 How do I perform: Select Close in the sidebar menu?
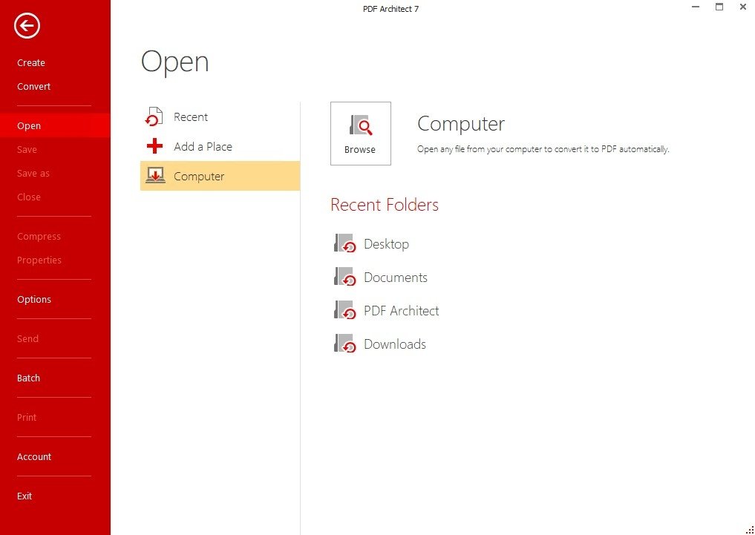[x=29, y=197]
